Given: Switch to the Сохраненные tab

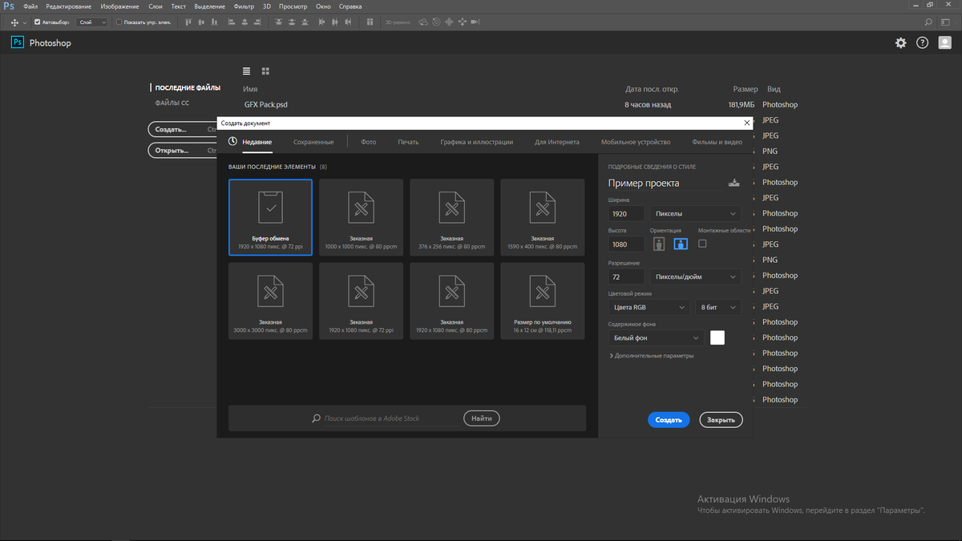Looking at the screenshot, I should pyautogui.click(x=313, y=142).
